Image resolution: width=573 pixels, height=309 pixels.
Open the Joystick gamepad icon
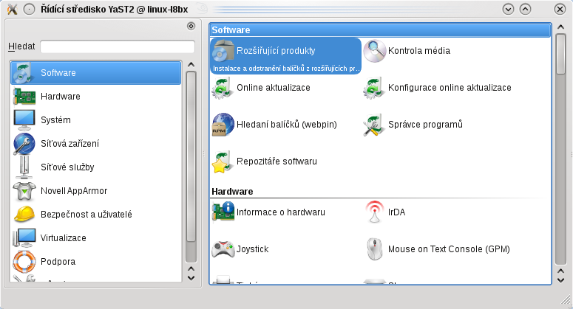(x=223, y=249)
